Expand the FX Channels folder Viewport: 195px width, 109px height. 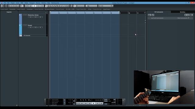coord(21,36)
